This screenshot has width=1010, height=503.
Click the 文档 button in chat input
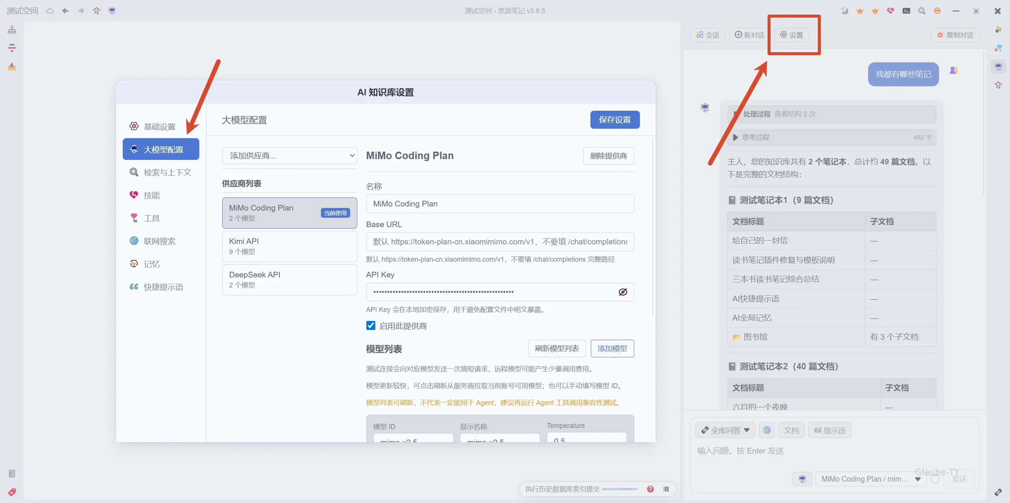(791, 430)
